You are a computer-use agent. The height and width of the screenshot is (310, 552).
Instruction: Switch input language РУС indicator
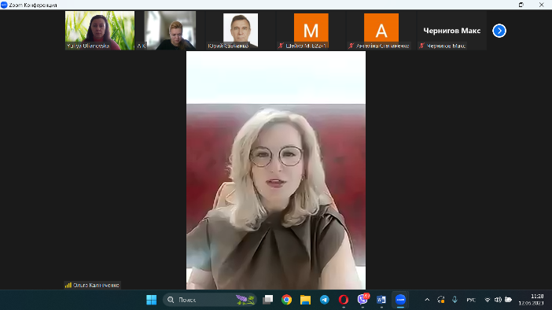pyautogui.click(x=471, y=300)
